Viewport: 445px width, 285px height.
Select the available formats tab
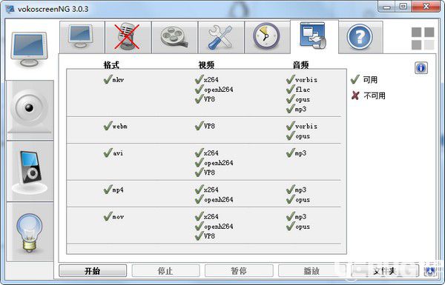[x=314, y=36]
